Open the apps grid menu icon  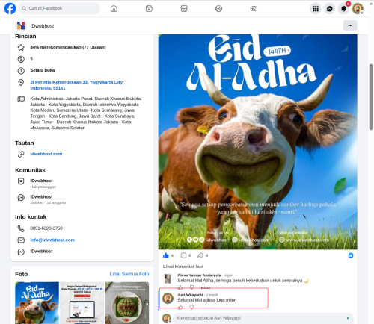(x=316, y=9)
